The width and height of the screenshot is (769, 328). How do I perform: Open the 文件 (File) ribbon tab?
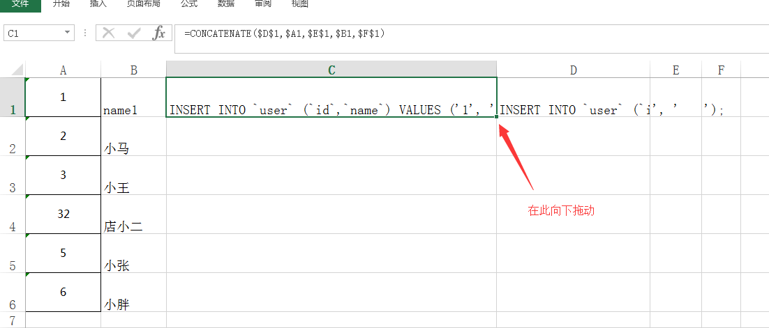tap(20, 4)
